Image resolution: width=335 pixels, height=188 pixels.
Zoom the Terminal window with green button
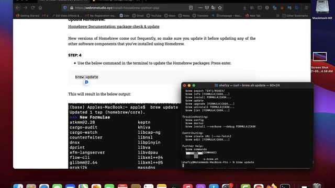pos(194,85)
